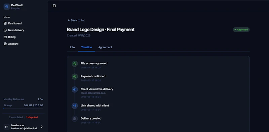The image size is (269, 132).
Task: Click the Payment confirmed check icon
Action: point(75,77)
